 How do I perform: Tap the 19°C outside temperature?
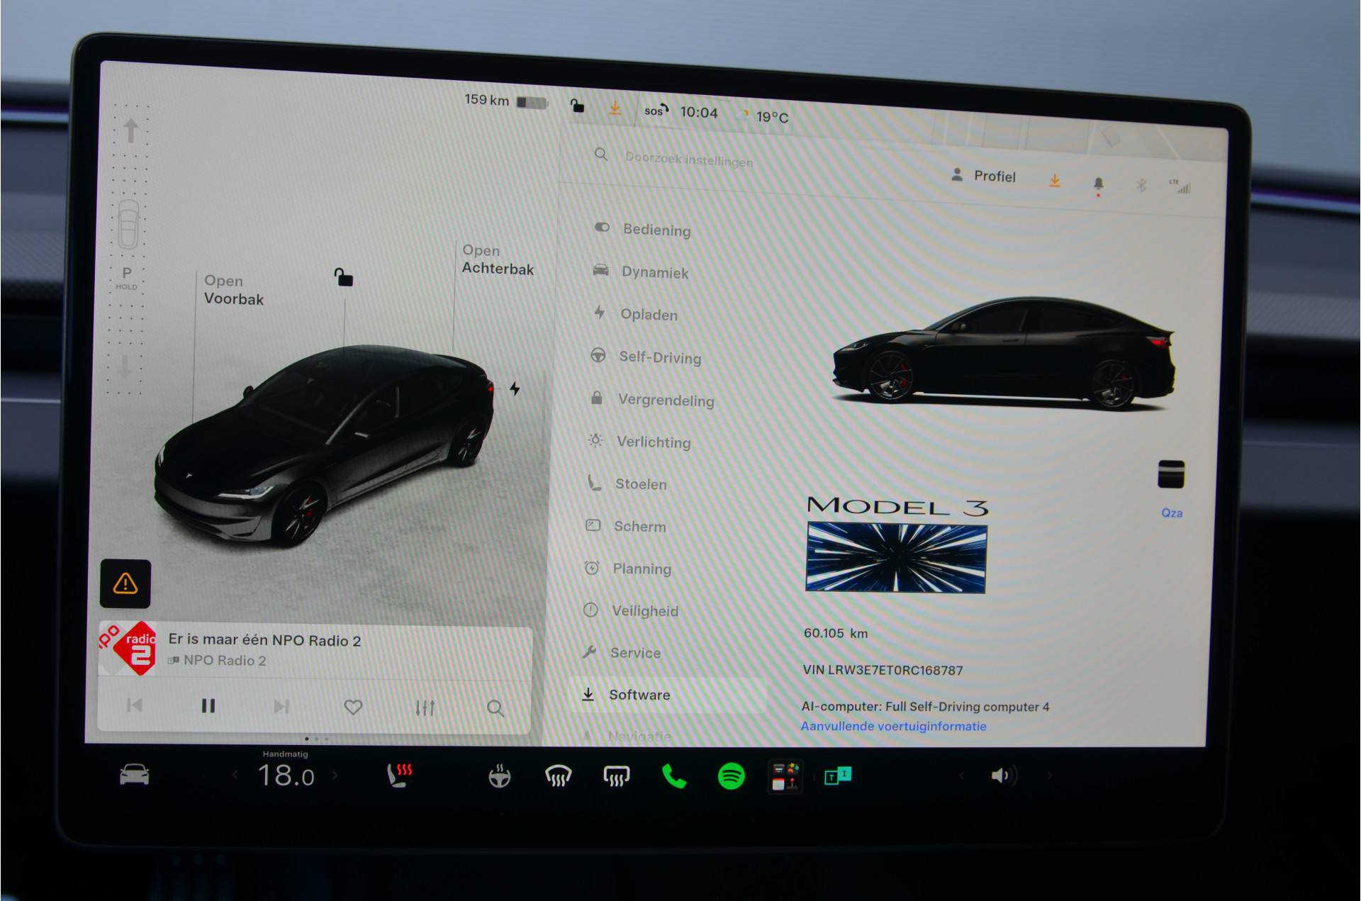(x=772, y=117)
